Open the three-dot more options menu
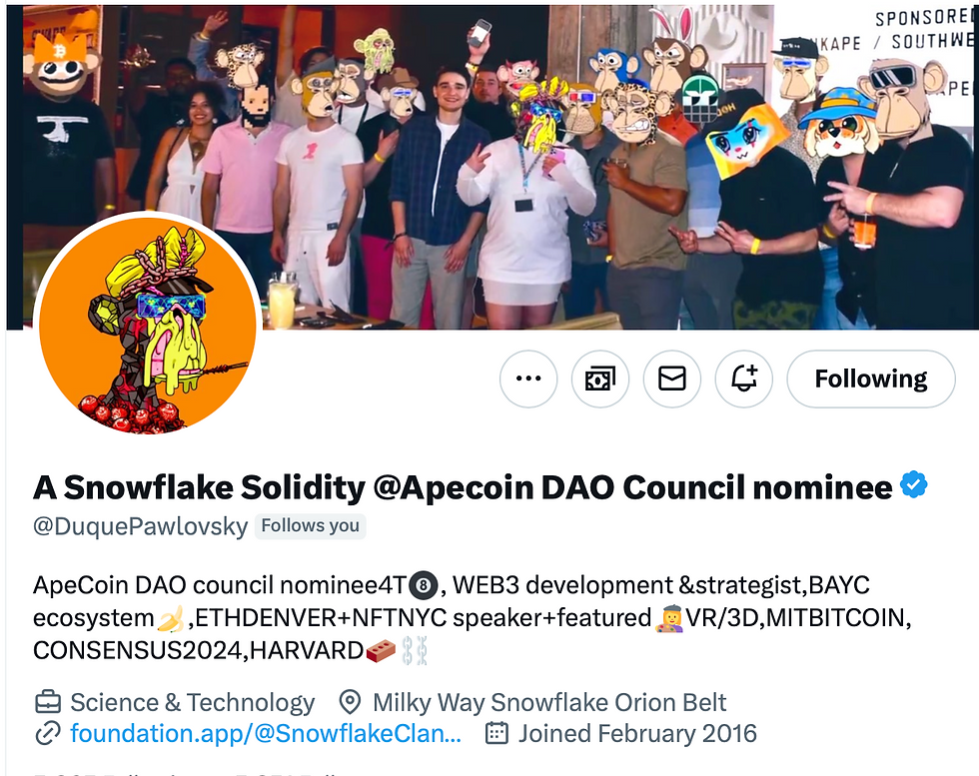The width and height of the screenshot is (979, 776). (528, 379)
